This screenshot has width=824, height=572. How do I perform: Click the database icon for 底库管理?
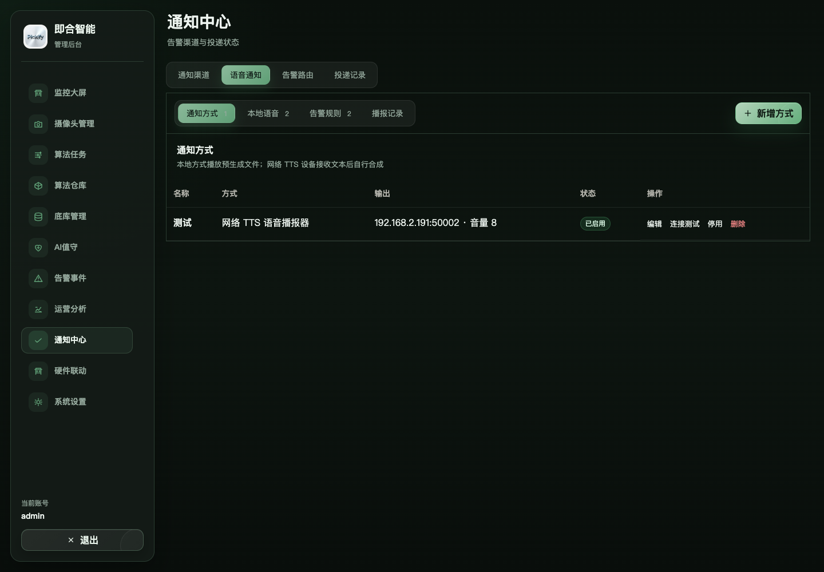pos(38,216)
